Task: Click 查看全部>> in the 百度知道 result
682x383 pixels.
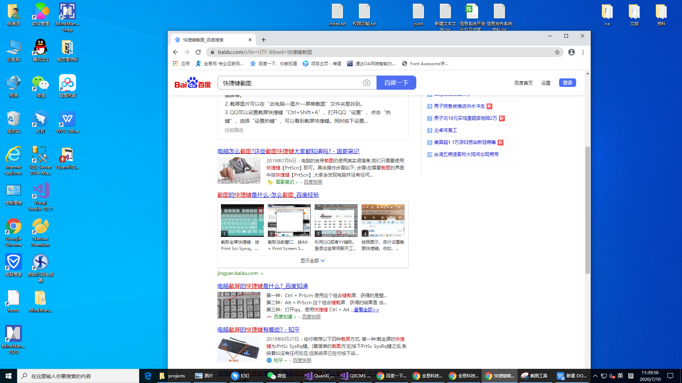Action: [x=366, y=310]
